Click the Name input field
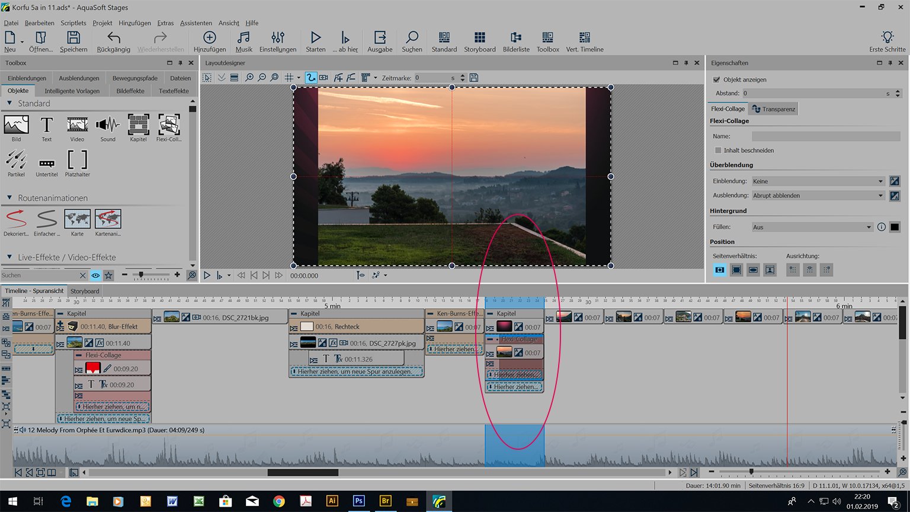910x512 pixels. pyautogui.click(x=825, y=136)
